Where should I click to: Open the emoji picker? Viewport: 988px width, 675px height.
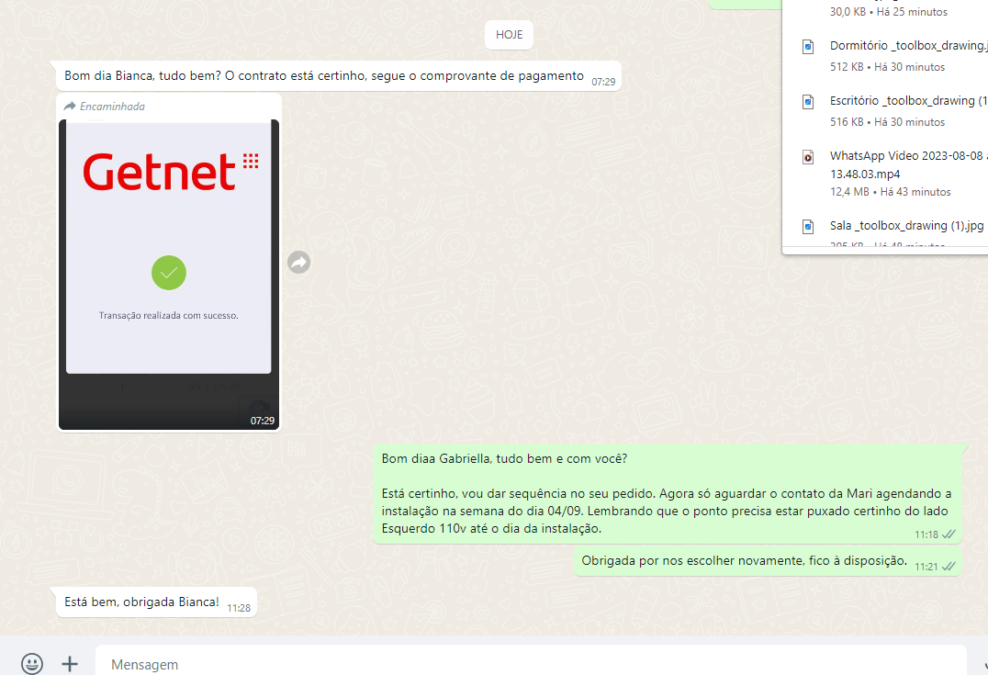tap(32, 664)
